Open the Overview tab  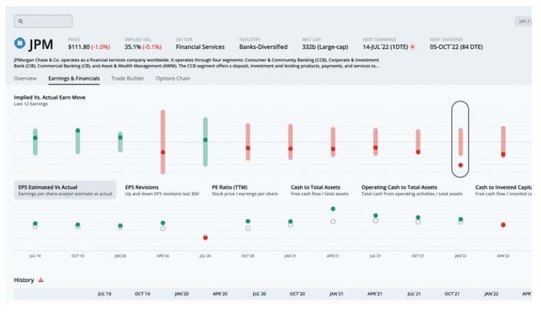tap(25, 78)
